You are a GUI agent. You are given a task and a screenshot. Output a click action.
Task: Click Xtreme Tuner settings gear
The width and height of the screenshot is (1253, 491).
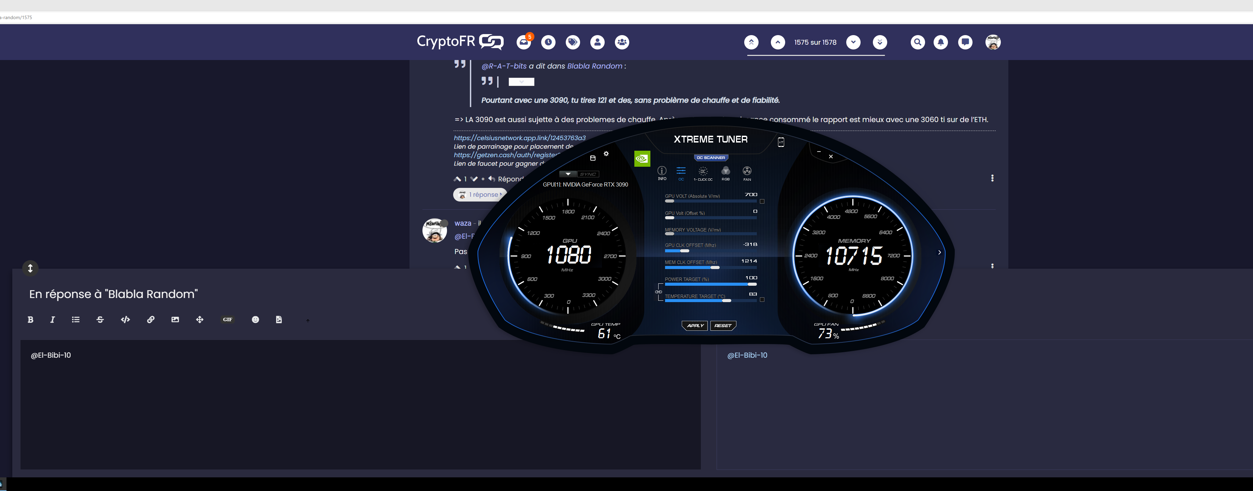606,154
